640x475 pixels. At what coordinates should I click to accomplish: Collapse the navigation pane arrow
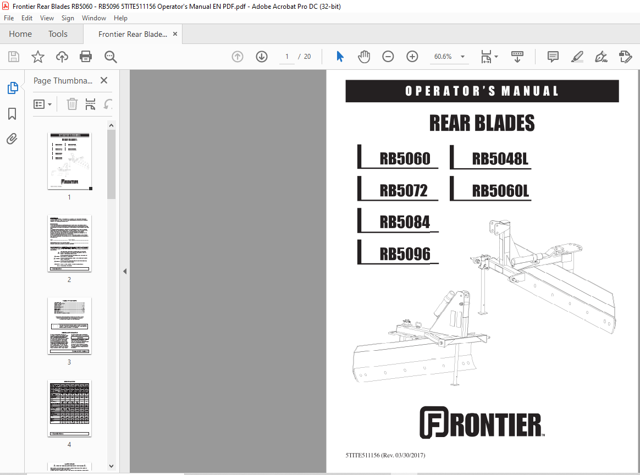click(125, 271)
